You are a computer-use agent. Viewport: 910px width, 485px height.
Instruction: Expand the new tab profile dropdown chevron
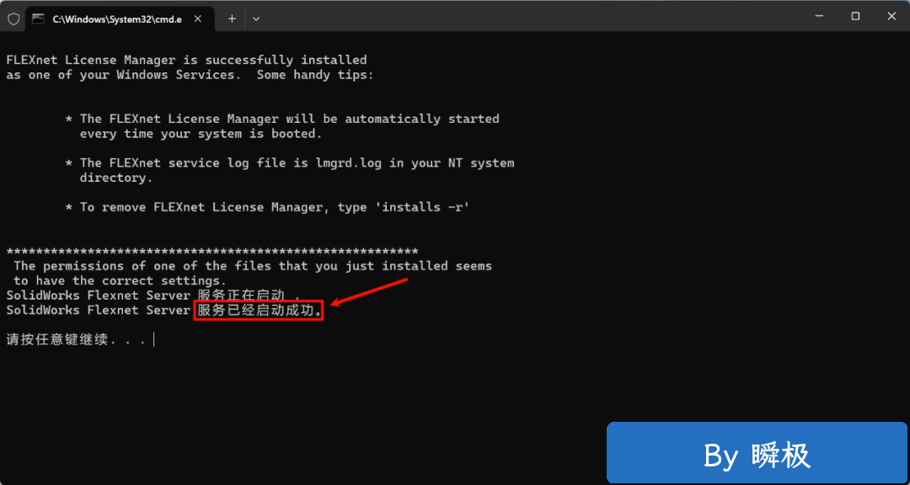pyautogui.click(x=256, y=18)
